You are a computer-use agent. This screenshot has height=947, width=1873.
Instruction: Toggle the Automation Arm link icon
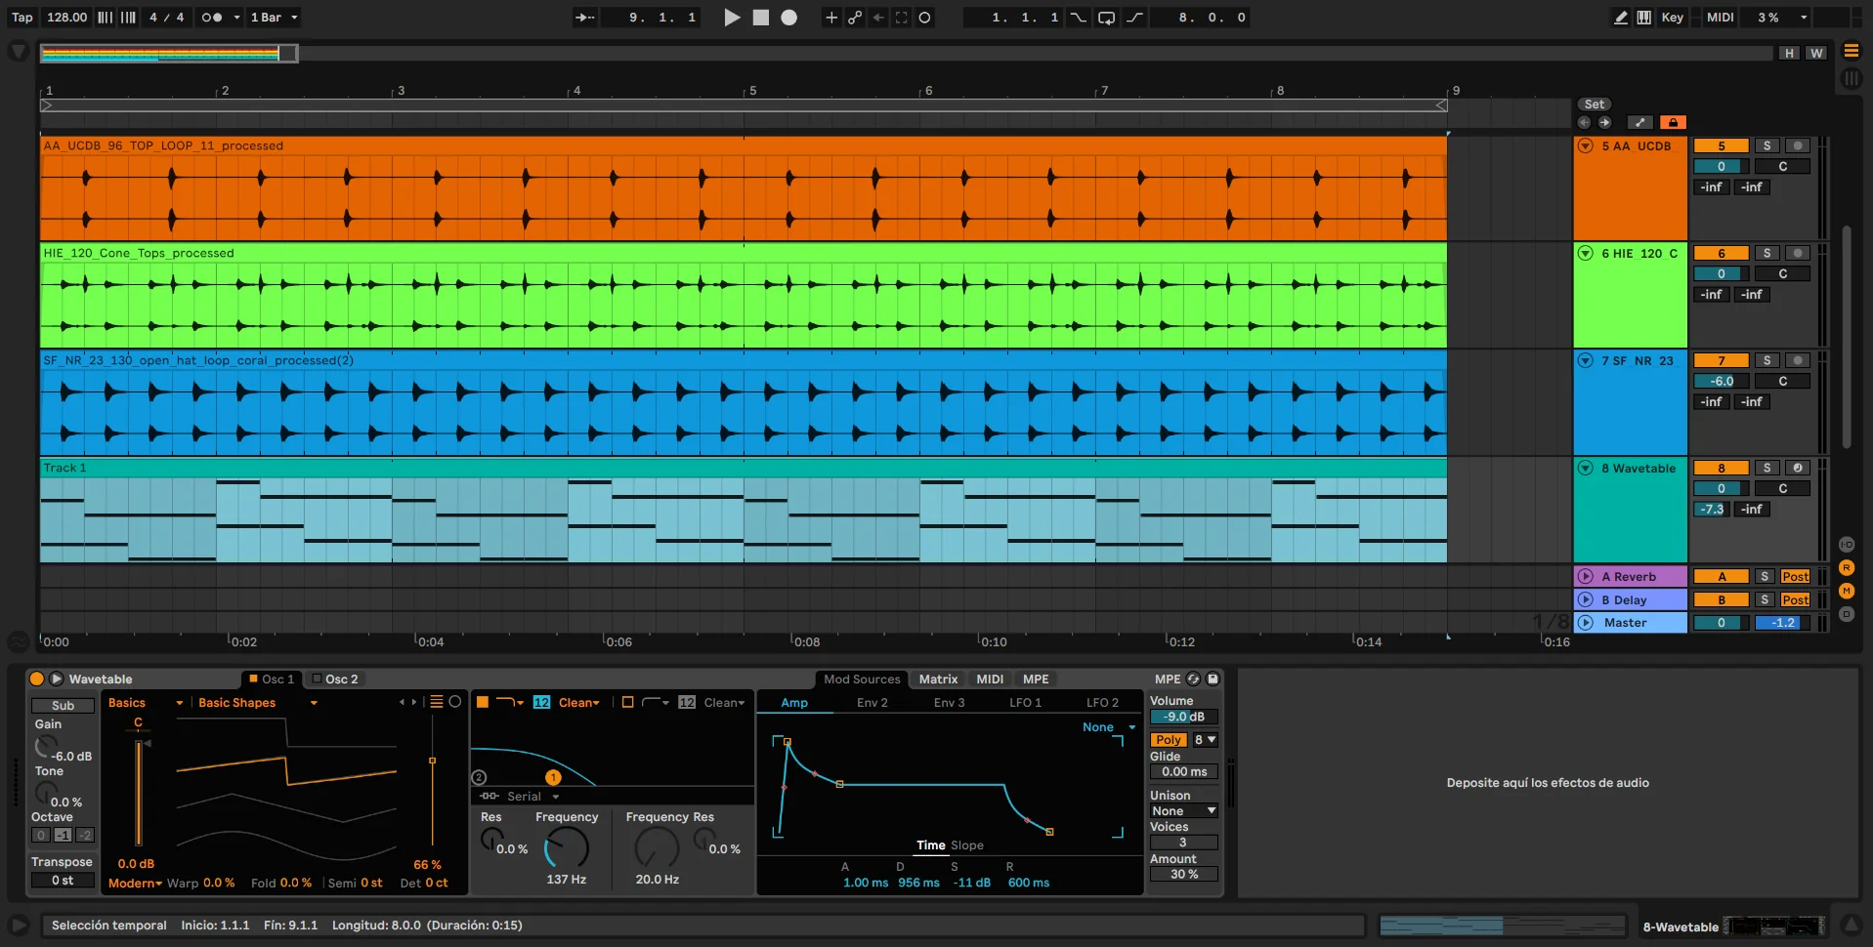tap(855, 18)
